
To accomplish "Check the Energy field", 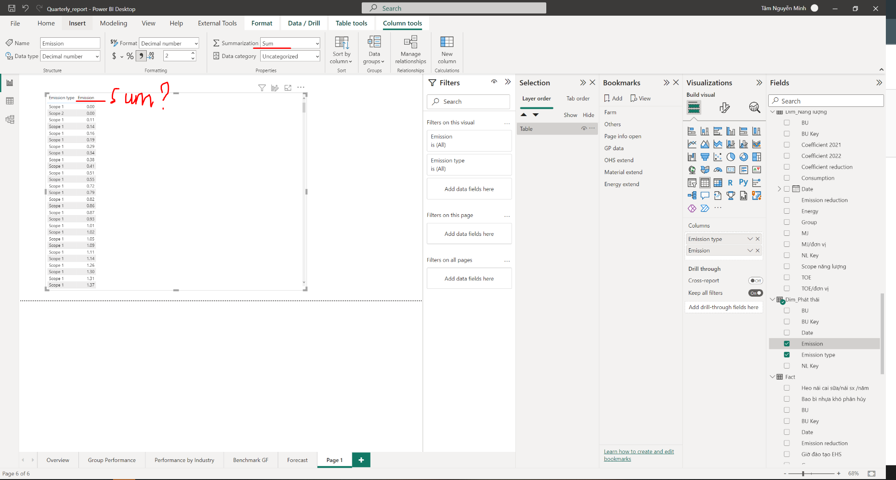I will click(787, 211).
